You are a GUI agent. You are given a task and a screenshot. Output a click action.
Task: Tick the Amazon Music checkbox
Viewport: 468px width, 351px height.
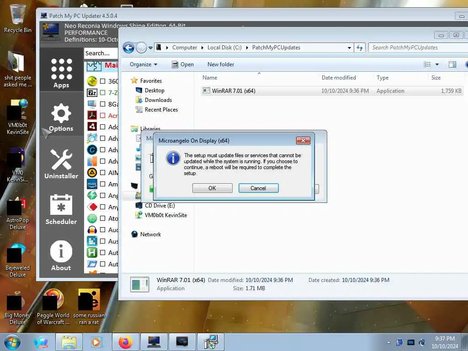tap(103, 184)
